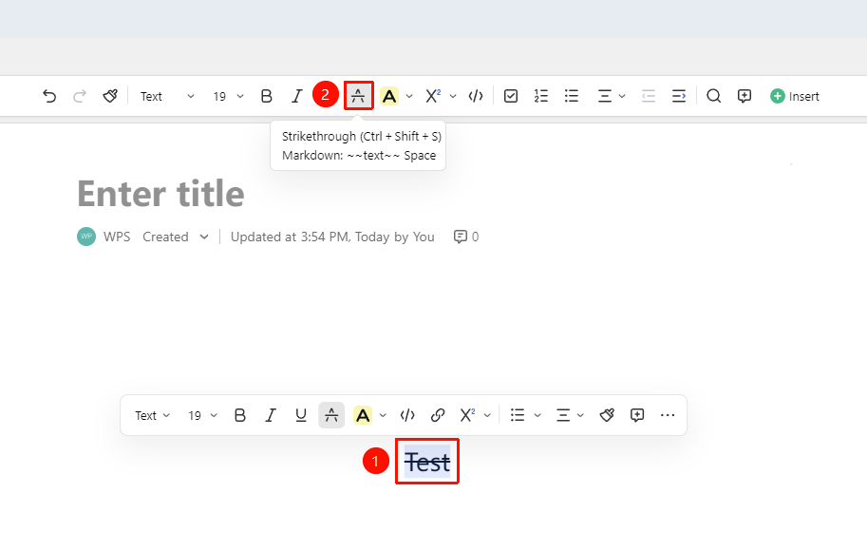The image size is (867, 550).
Task: Apply highlight color from top toolbar
Action: click(389, 96)
